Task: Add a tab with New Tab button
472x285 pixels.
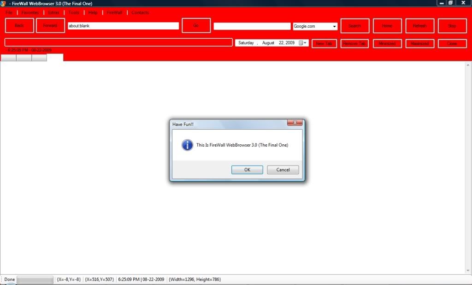Action: (324, 44)
